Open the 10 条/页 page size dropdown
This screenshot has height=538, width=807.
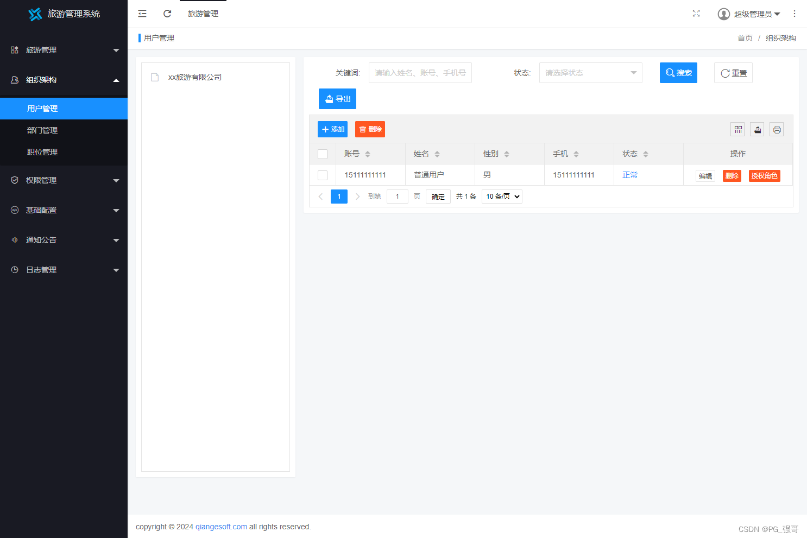(x=502, y=197)
